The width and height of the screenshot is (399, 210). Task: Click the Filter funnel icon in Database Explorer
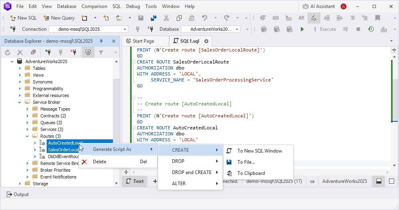coord(101,52)
